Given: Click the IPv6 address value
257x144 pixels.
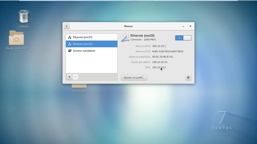Looking at the screenshot, I should coord(168,52).
